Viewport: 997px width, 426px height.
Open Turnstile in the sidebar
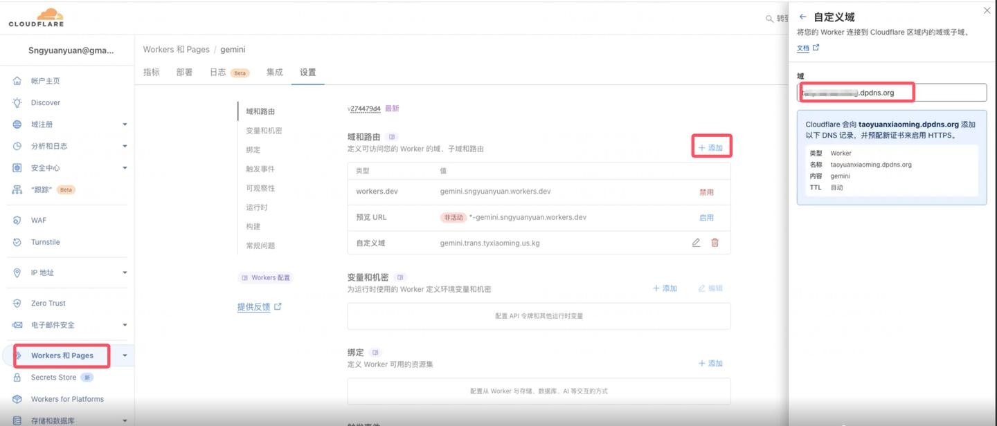45,242
